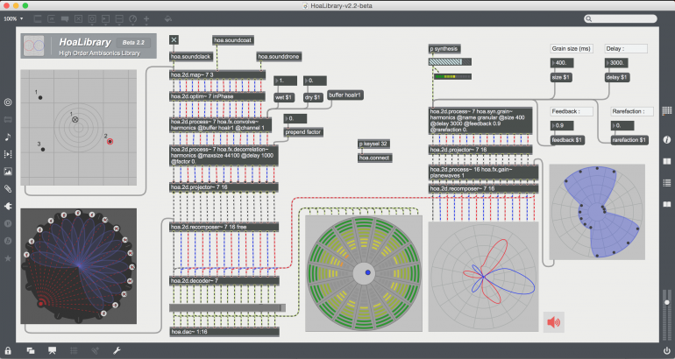
Task: Open the plug-ins icon in left sidebar
Action: coord(8,206)
